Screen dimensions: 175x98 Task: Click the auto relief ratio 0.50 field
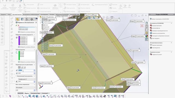coord(25,90)
